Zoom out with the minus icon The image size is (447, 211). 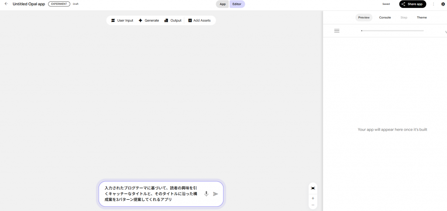click(313, 205)
